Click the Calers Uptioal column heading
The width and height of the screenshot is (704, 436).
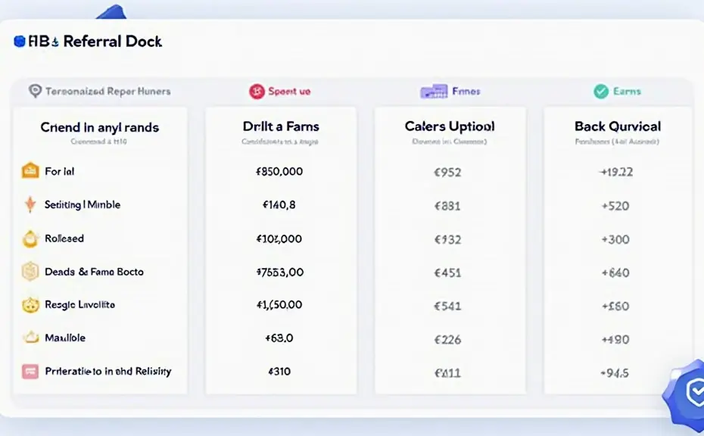pos(450,126)
